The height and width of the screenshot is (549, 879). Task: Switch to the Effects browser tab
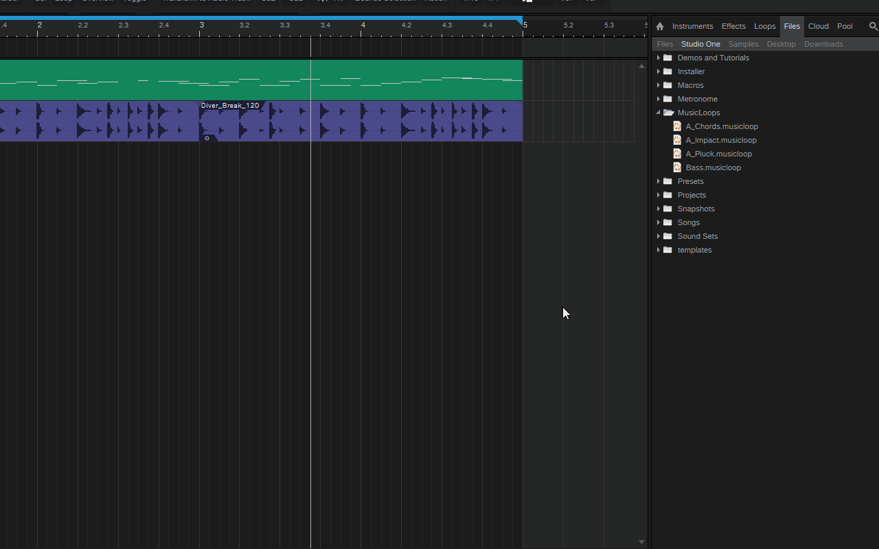pos(733,26)
